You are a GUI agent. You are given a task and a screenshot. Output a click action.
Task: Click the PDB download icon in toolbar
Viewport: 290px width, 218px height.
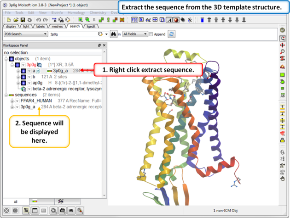(54, 20)
